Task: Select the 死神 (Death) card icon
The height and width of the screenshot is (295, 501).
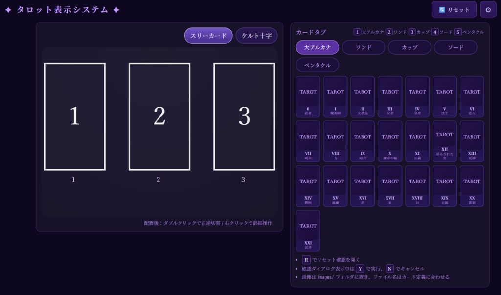Action: point(472,141)
